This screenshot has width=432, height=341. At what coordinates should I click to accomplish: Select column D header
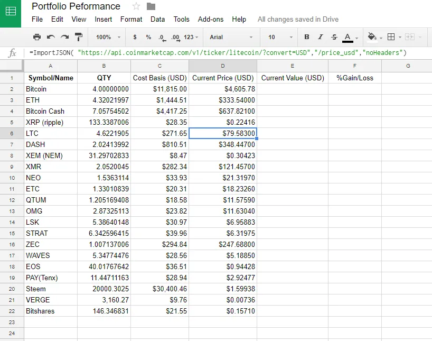(x=223, y=66)
